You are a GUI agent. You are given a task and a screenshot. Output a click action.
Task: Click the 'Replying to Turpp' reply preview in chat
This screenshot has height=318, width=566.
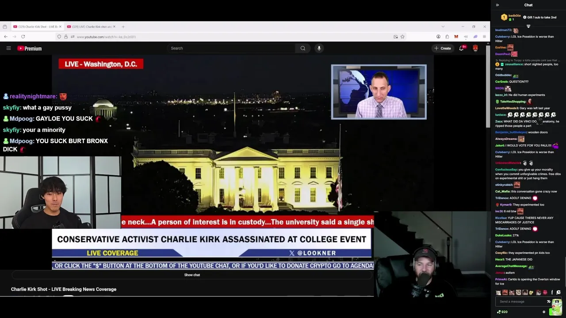[x=528, y=60]
